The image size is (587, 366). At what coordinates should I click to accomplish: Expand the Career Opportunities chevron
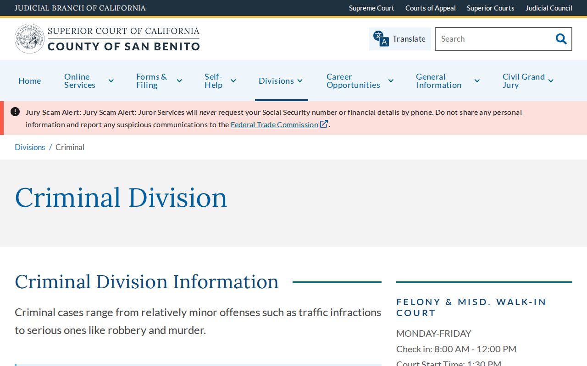click(x=391, y=81)
